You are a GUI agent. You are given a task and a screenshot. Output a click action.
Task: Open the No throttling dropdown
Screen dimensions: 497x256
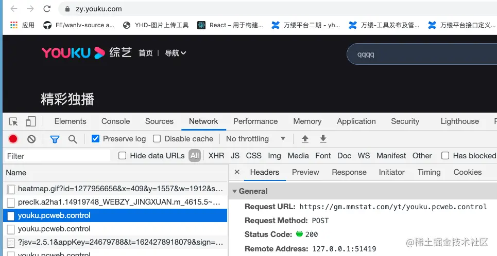point(255,139)
